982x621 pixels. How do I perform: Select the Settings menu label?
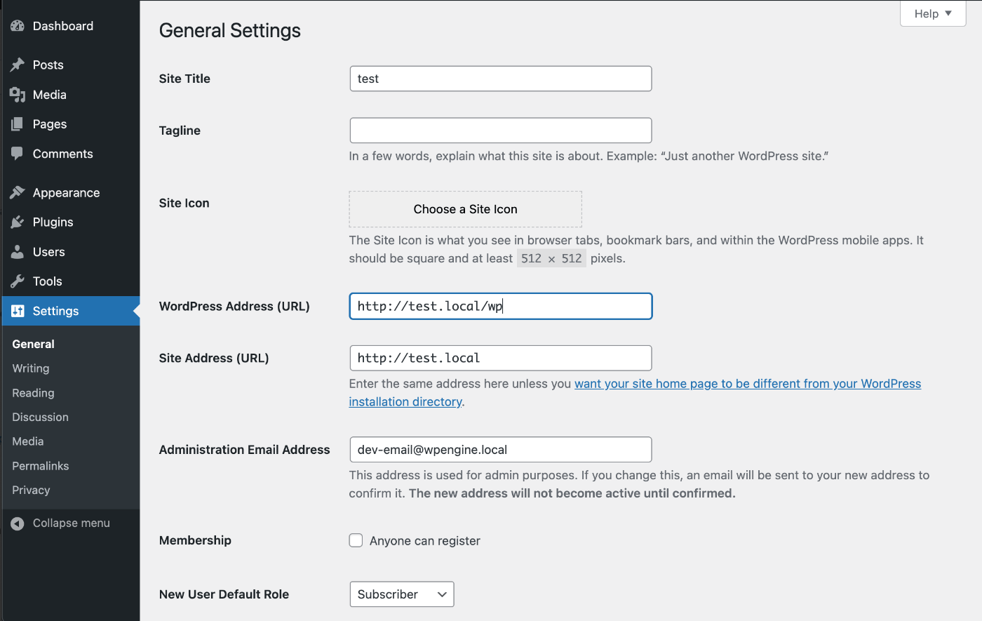[56, 311]
